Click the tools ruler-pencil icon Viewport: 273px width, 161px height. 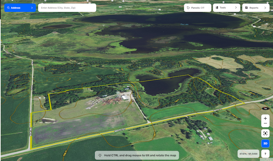217,7
